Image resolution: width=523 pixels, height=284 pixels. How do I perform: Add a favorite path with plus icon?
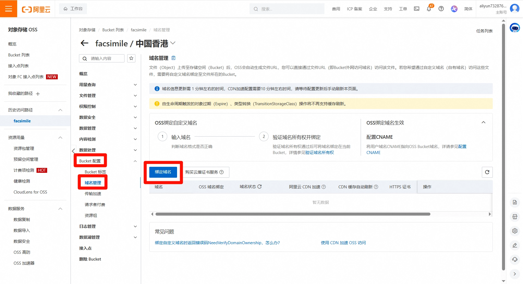point(38,94)
